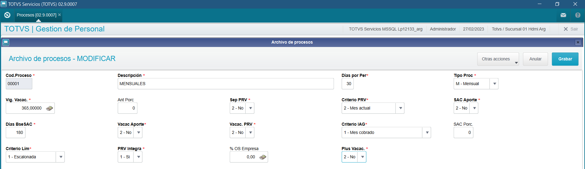Click the TOTVS | Gestion de Personal title
585x169 pixels.
pos(54,29)
